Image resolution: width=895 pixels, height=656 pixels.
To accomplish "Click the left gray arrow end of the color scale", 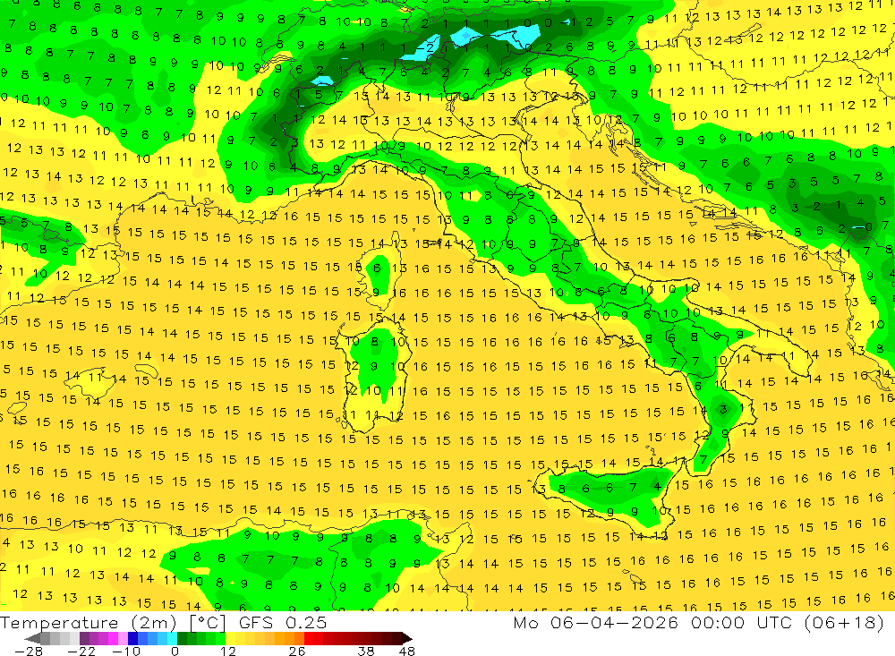I will click(x=32, y=638).
